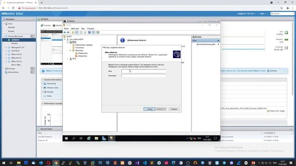Select 'Политики' tree item
Screen dimensions: 296x166
click(x=80, y=47)
